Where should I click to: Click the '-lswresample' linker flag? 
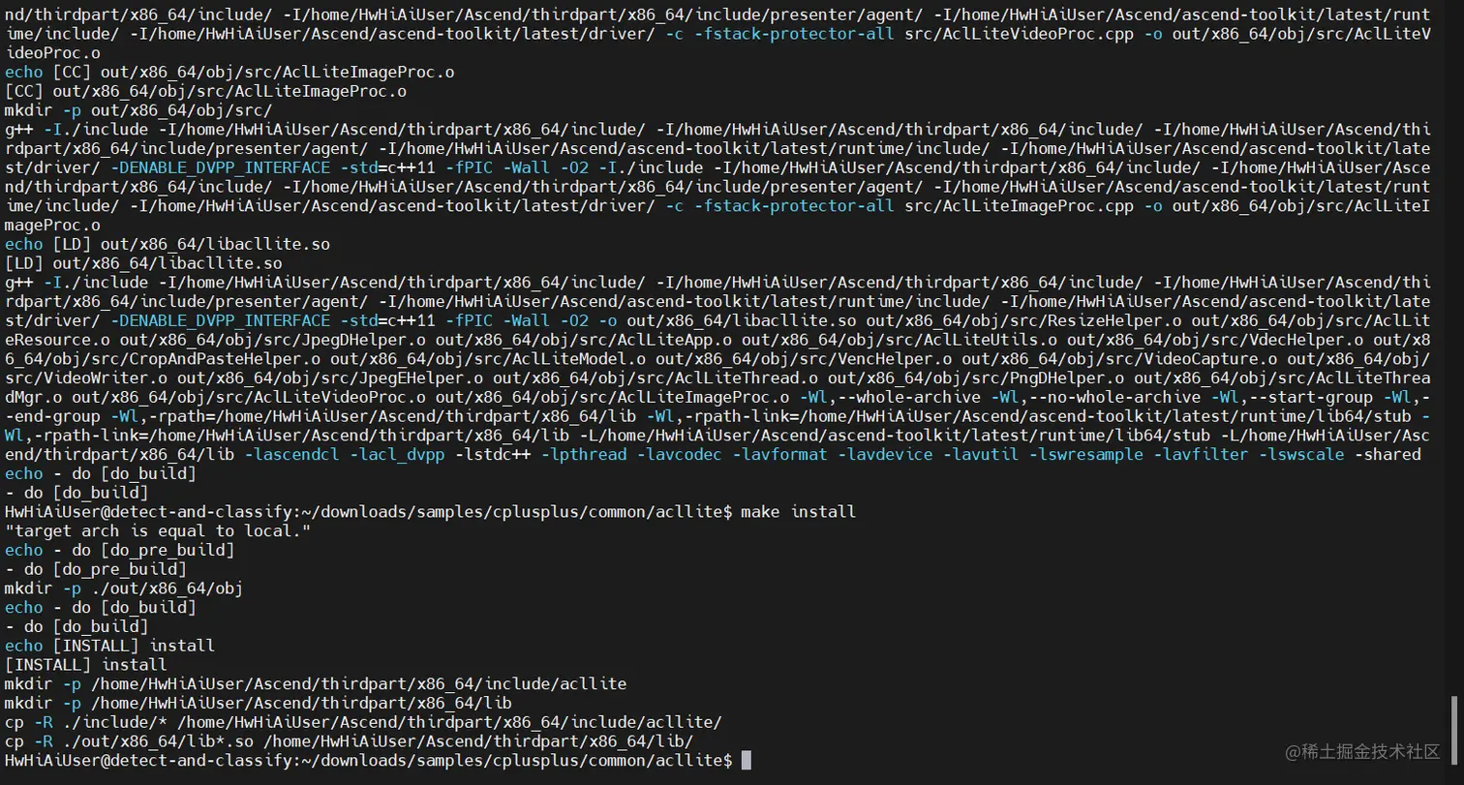click(1085, 454)
